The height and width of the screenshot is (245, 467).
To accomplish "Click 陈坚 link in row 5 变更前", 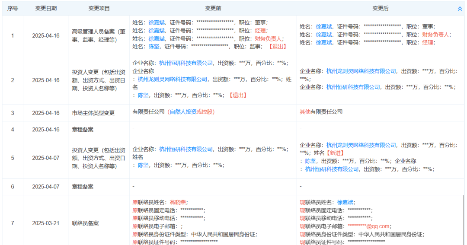I will pos(143,165).
